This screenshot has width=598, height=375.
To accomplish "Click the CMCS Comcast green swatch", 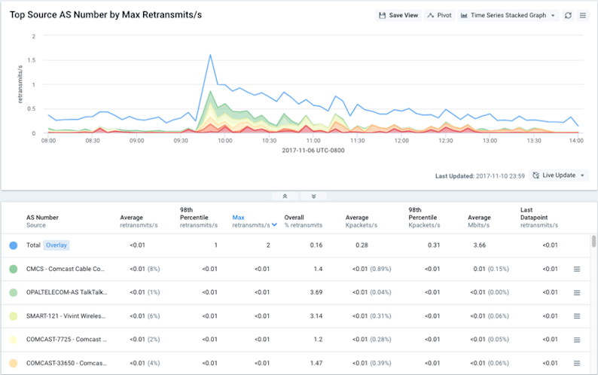I will point(14,269).
